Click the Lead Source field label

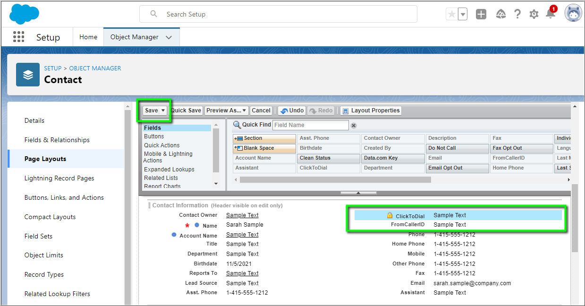pyautogui.click(x=201, y=283)
